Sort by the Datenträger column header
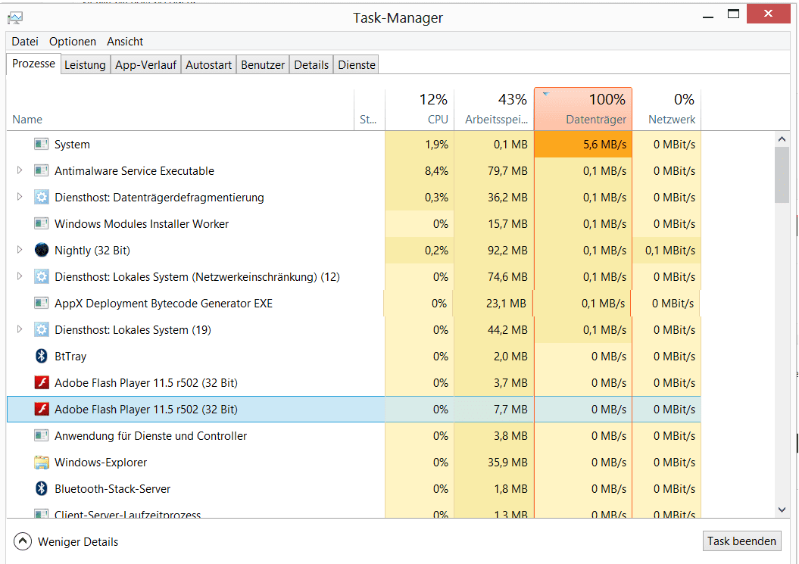 (x=583, y=109)
